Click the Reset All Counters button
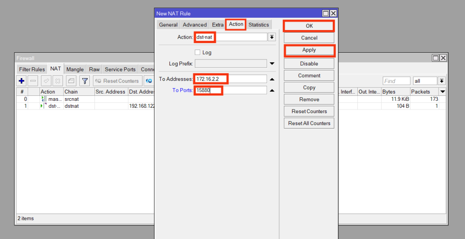This screenshot has width=465, height=239. tap(309, 123)
